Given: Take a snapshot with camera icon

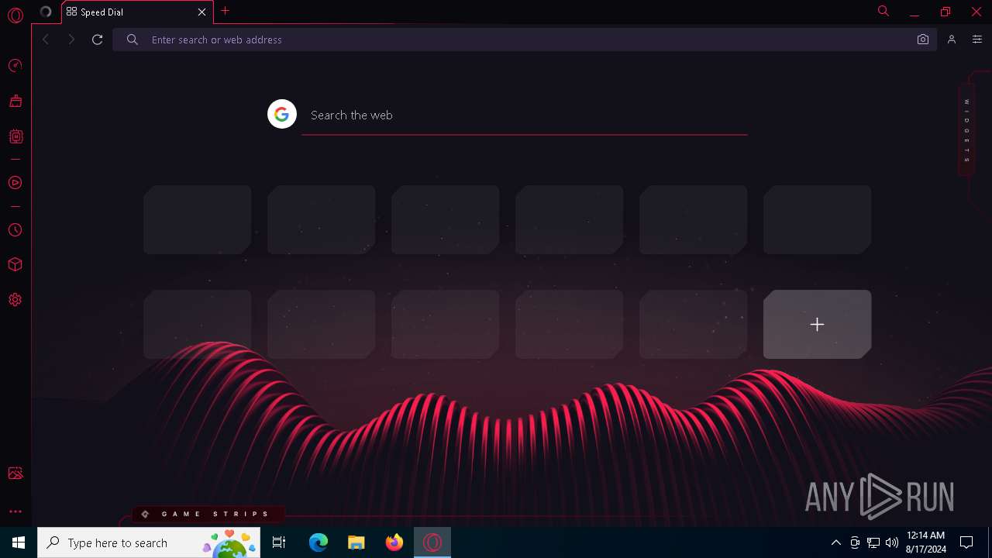Looking at the screenshot, I should 922,40.
